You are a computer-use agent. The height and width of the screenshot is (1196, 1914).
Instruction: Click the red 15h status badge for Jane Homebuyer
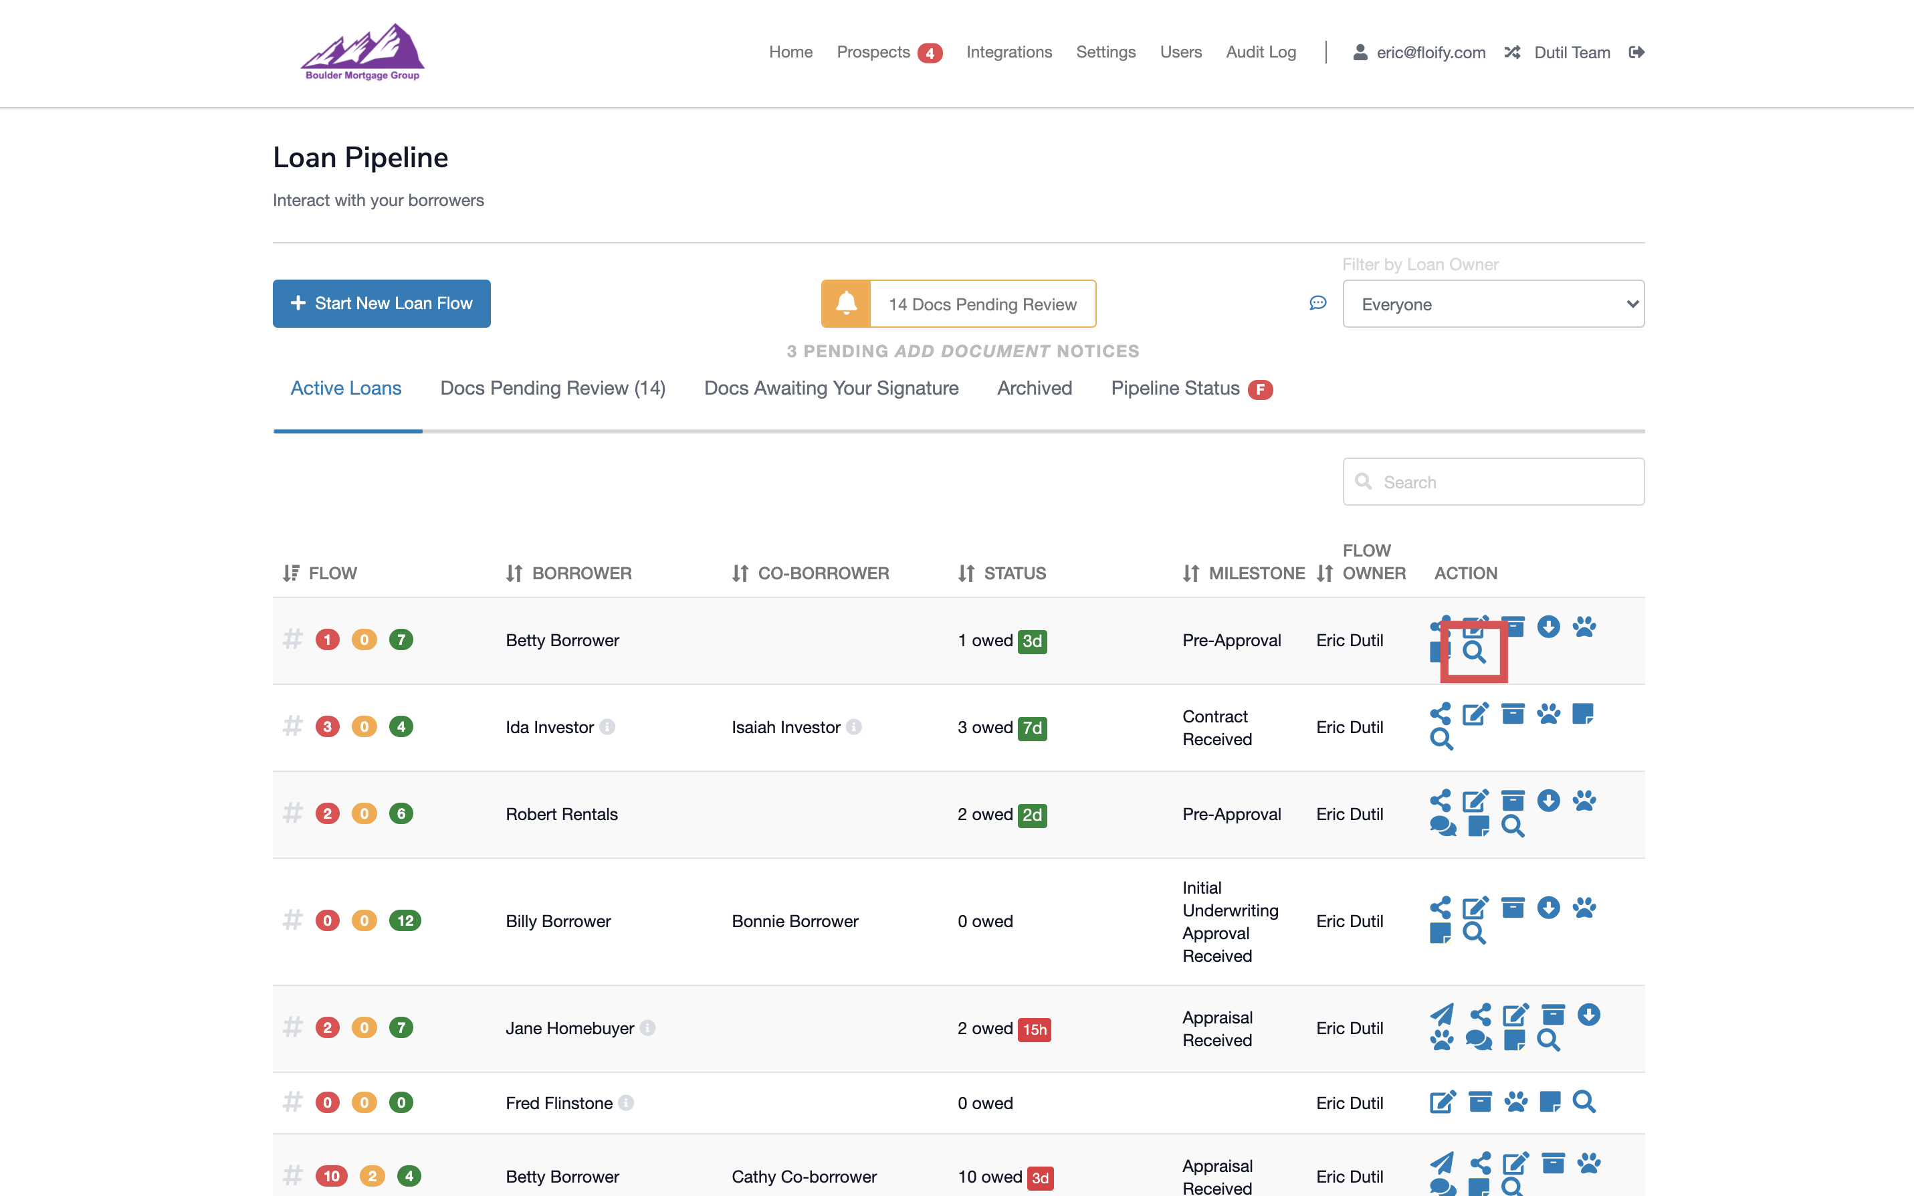tap(1036, 1029)
